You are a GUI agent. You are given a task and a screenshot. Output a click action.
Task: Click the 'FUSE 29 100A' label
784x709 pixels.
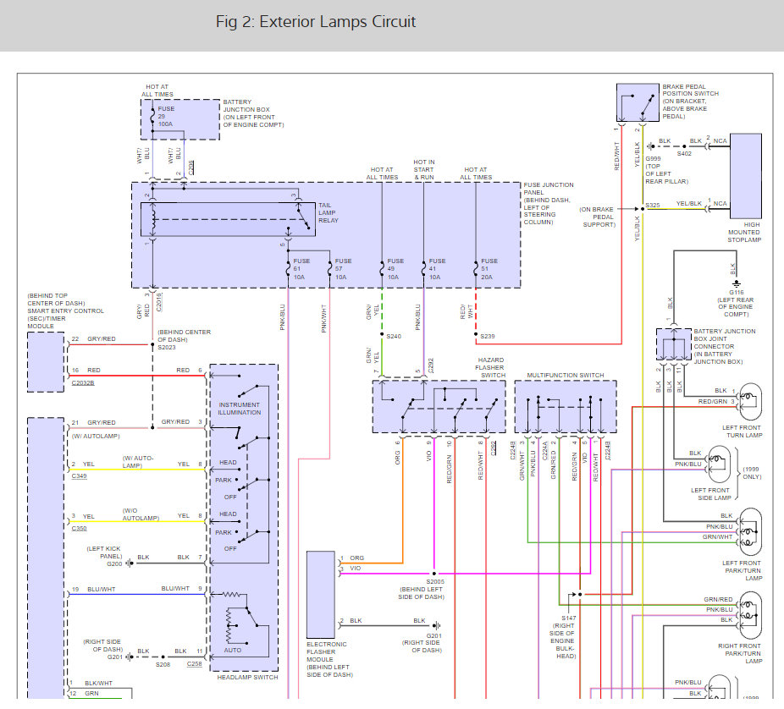[166, 117]
